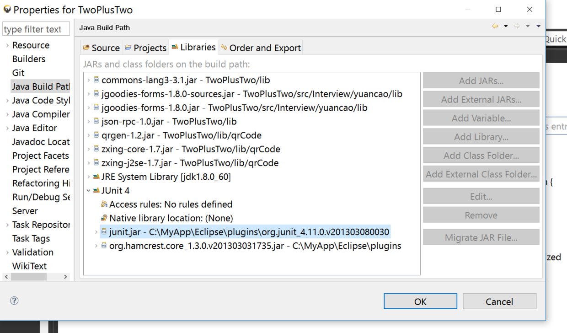
Task: Expand the JRE System Library node
Action: pos(89,177)
